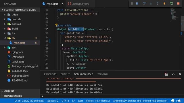
Task: Change the Dart language mode
Action: pos(80,101)
